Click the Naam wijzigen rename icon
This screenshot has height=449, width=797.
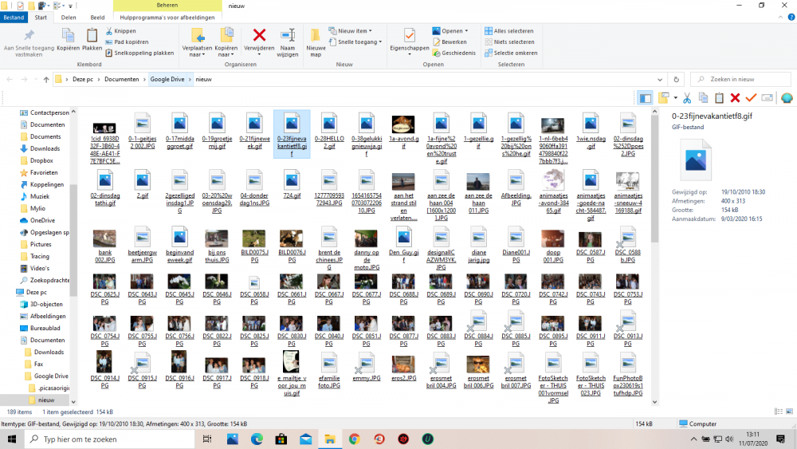click(x=288, y=35)
